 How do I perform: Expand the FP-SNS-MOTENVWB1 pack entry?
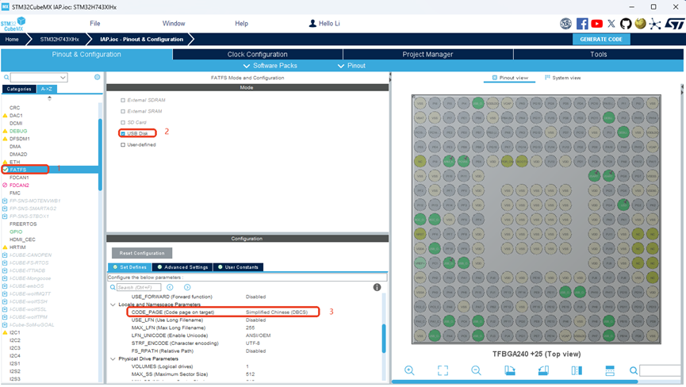click(x=5, y=201)
